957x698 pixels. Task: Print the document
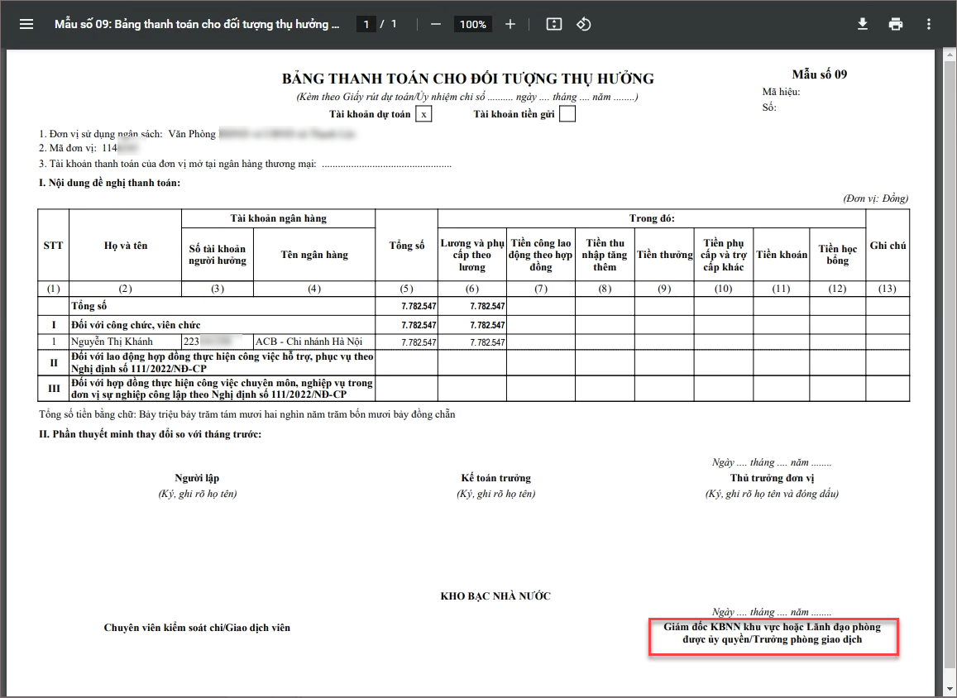896,24
